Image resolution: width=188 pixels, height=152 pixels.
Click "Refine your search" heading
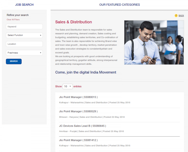[18, 15]
